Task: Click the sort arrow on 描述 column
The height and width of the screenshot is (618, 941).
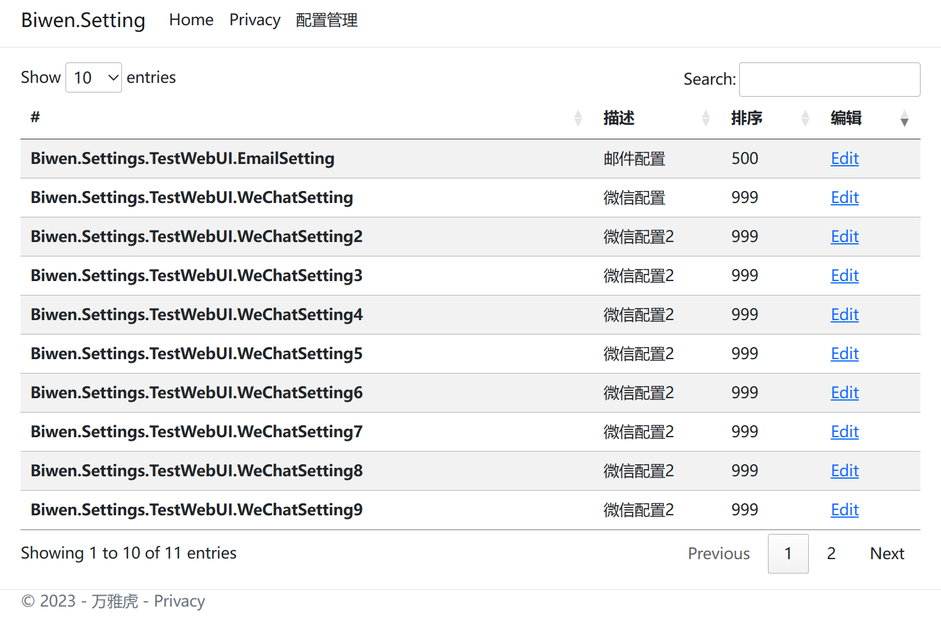Action: (705, 118)
